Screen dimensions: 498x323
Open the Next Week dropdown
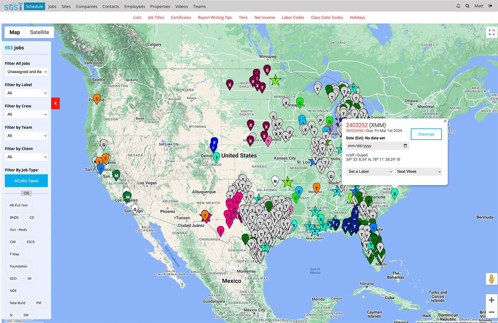coord(418,171)
